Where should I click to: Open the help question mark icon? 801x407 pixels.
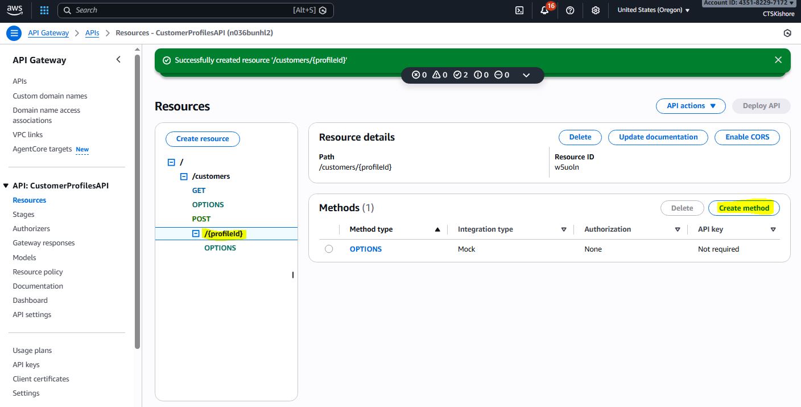(x=570, y=10)
